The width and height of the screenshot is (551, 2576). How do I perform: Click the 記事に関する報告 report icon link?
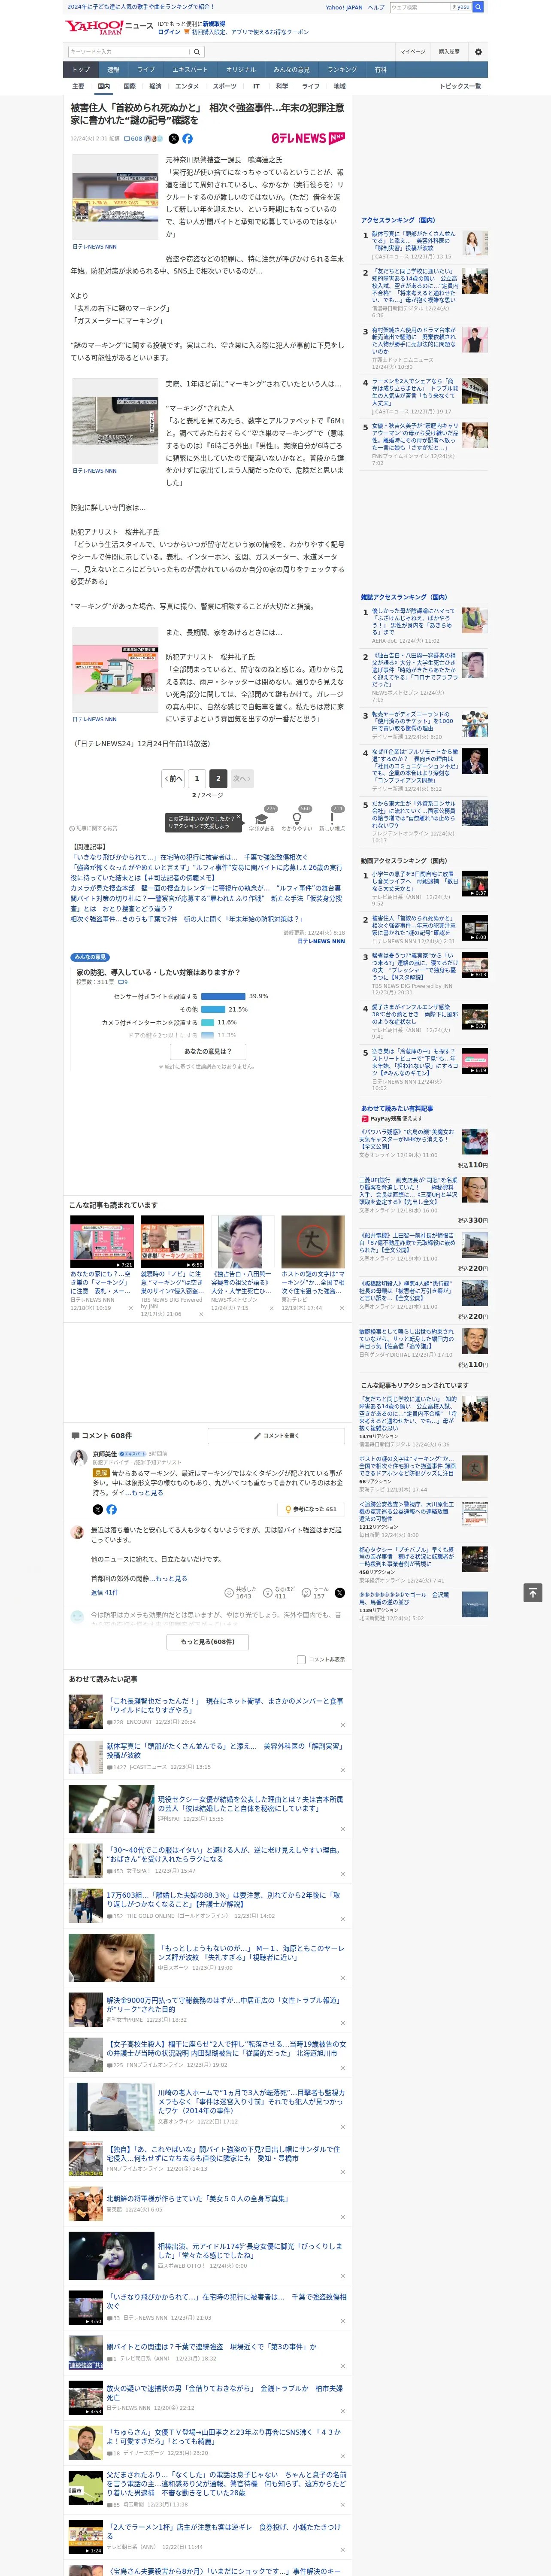(94, 828)
